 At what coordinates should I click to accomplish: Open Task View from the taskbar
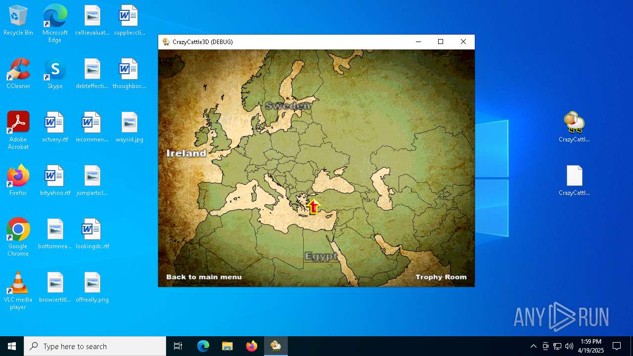pos(178,346)
